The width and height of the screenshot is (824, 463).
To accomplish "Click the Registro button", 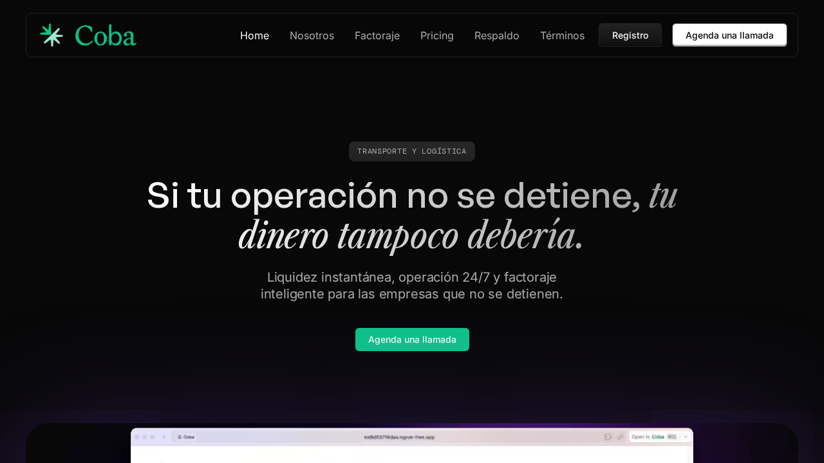I will coord(630,35).
